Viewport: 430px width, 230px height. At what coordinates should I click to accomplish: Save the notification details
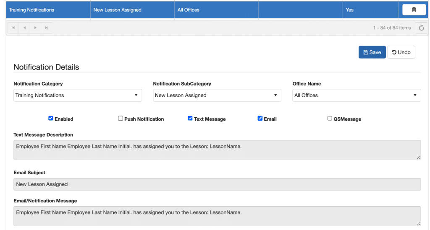click(372, 52)
